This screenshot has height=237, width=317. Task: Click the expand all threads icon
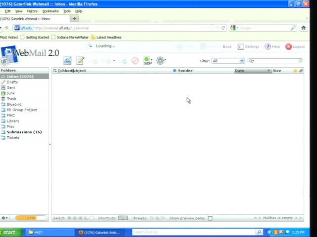(152, 218)
